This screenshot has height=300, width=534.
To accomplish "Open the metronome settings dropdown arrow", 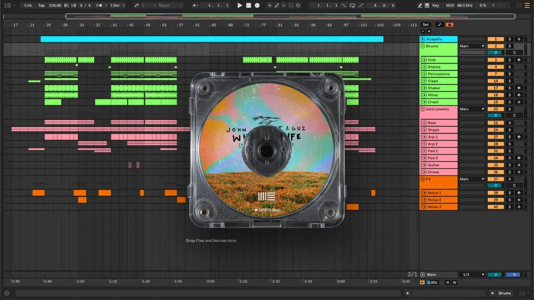I will pos(106,5).
